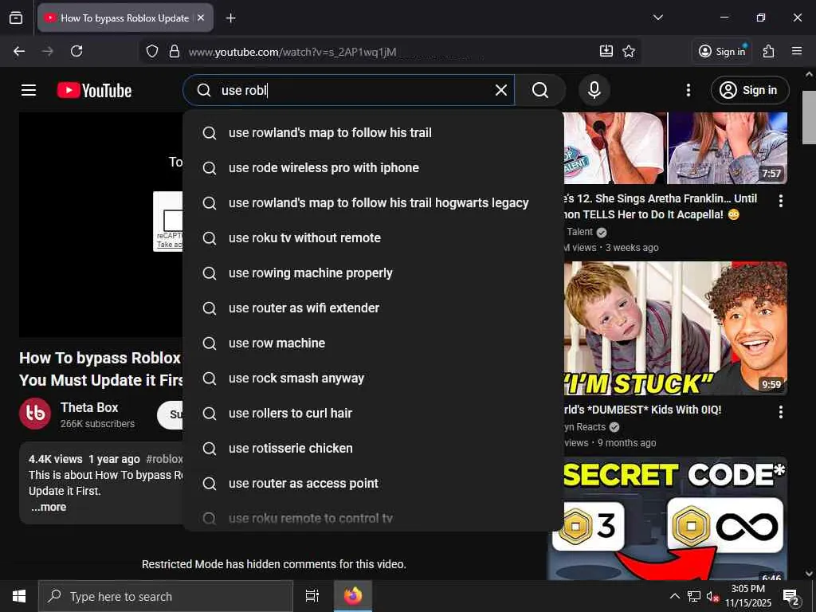
Task: Open Firefox account Sign in button
Action: 722,51
